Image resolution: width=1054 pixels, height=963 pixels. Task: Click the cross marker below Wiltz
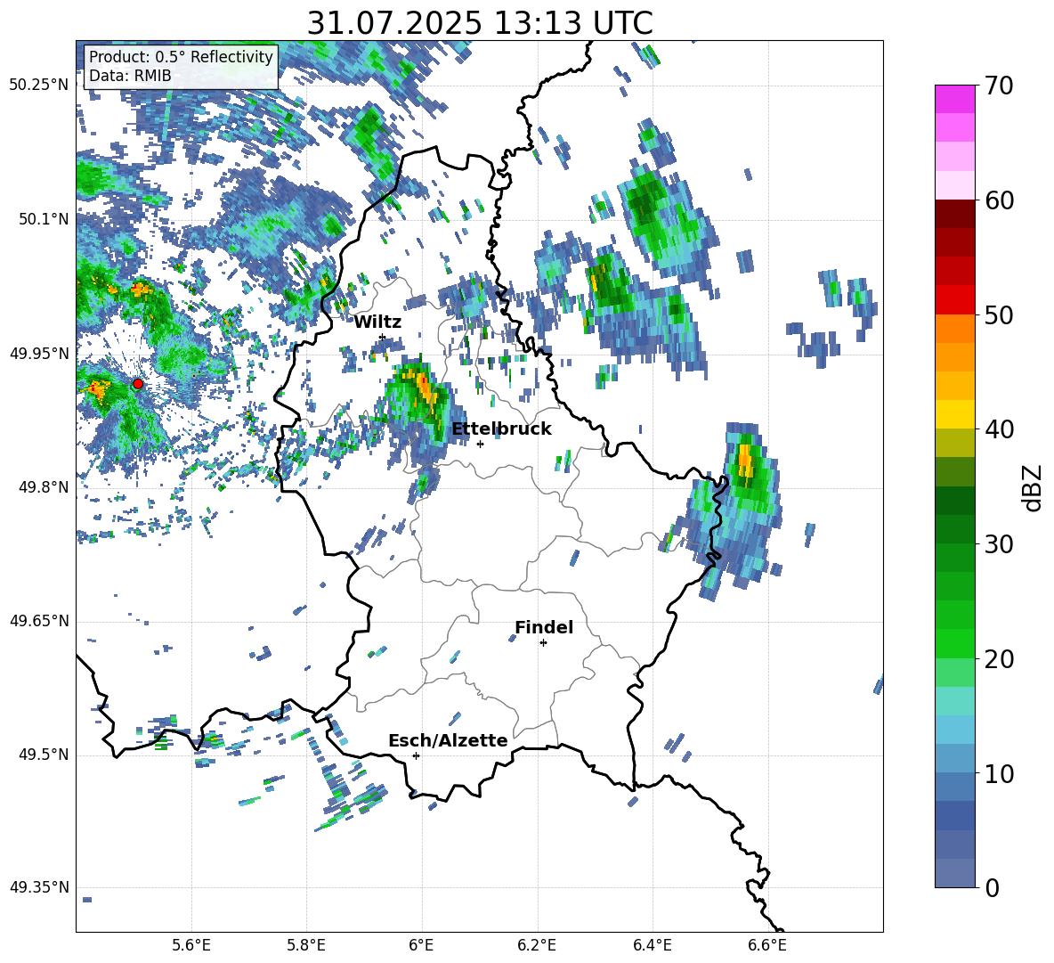click(383, 337)
